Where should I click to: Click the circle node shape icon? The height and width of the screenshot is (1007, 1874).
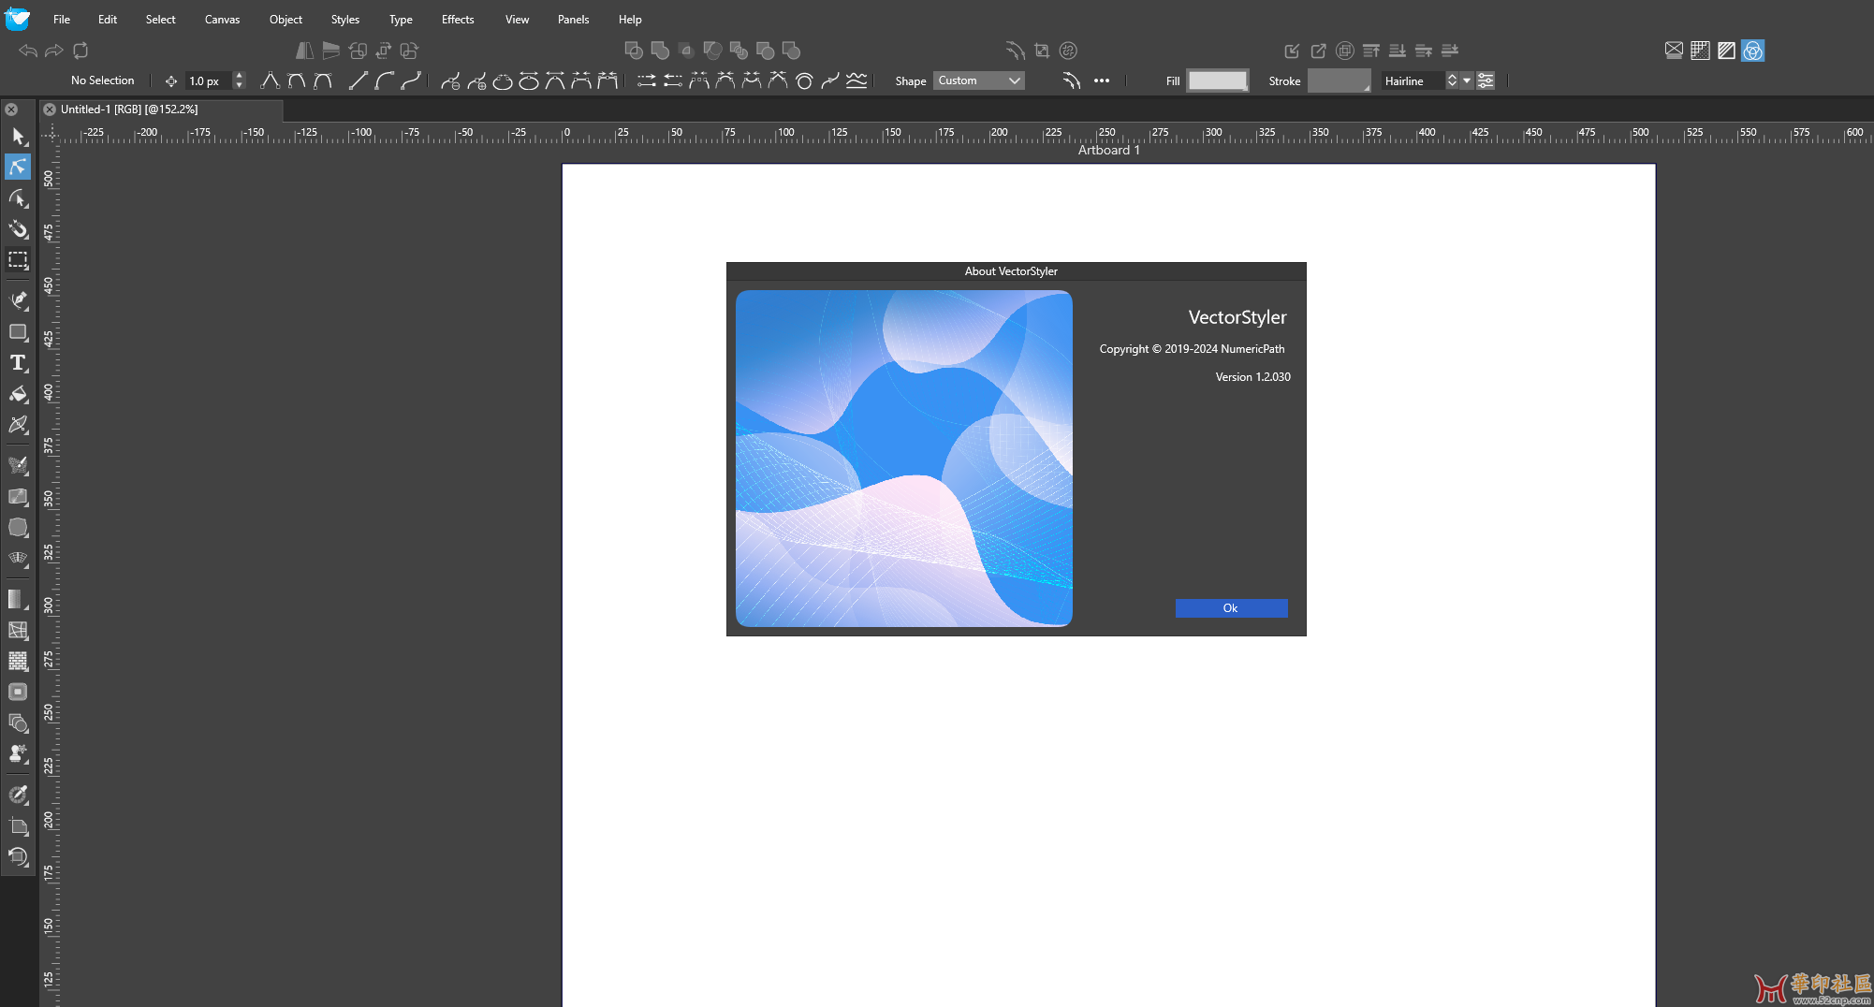(804, 81)
